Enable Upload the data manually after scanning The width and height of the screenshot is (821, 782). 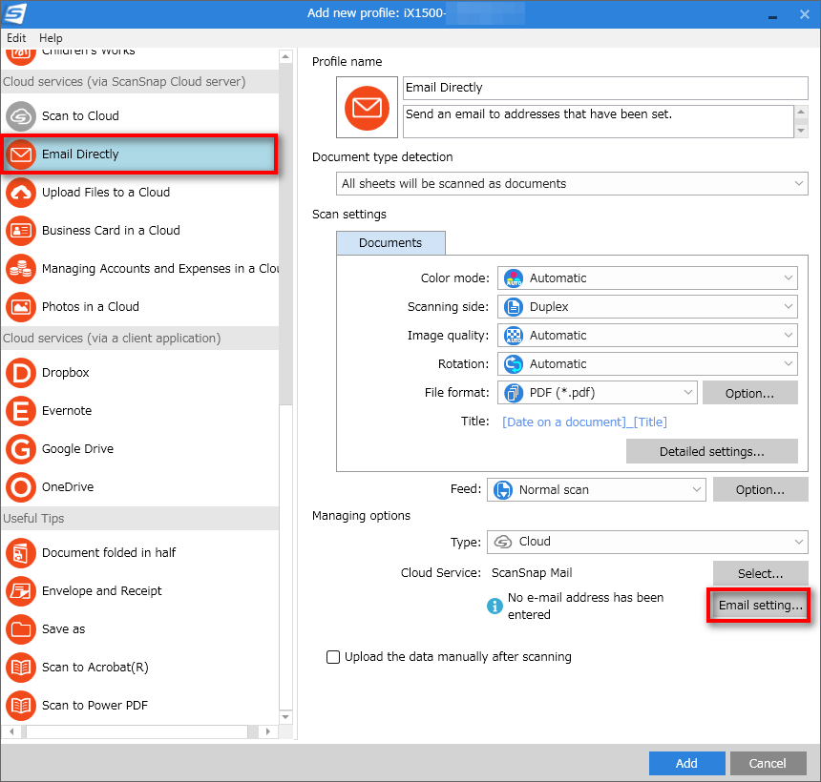333,657
